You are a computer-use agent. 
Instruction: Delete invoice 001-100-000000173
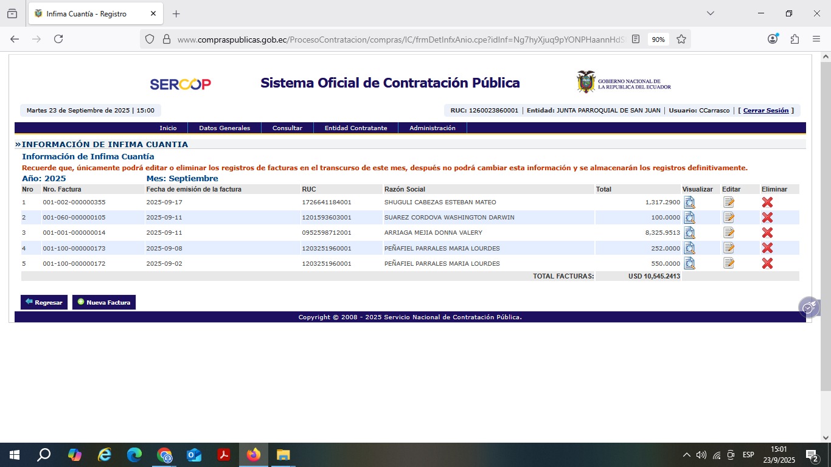(x=767, y=248)
